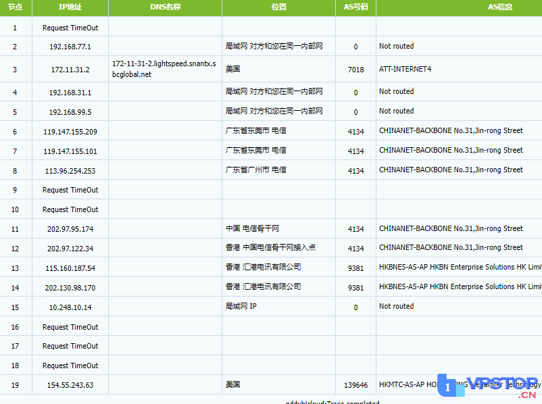The height and width of the screenshot is (404, 542).
Task: Click Not routed for 192.168.77.1
Action: (x=396, y=46)
